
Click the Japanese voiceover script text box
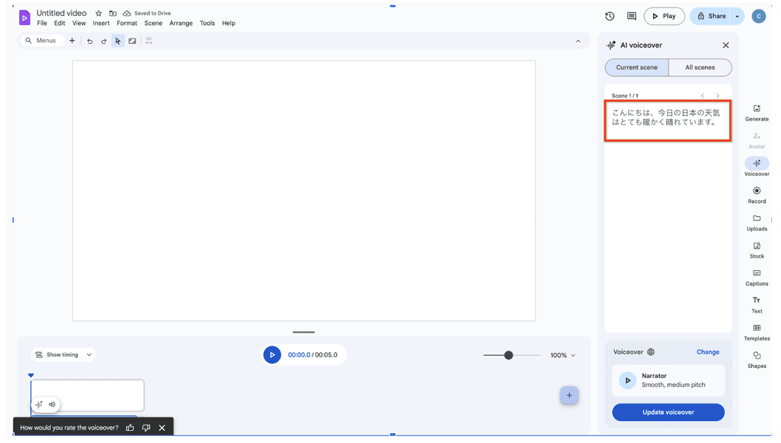(x=668, y=121)
